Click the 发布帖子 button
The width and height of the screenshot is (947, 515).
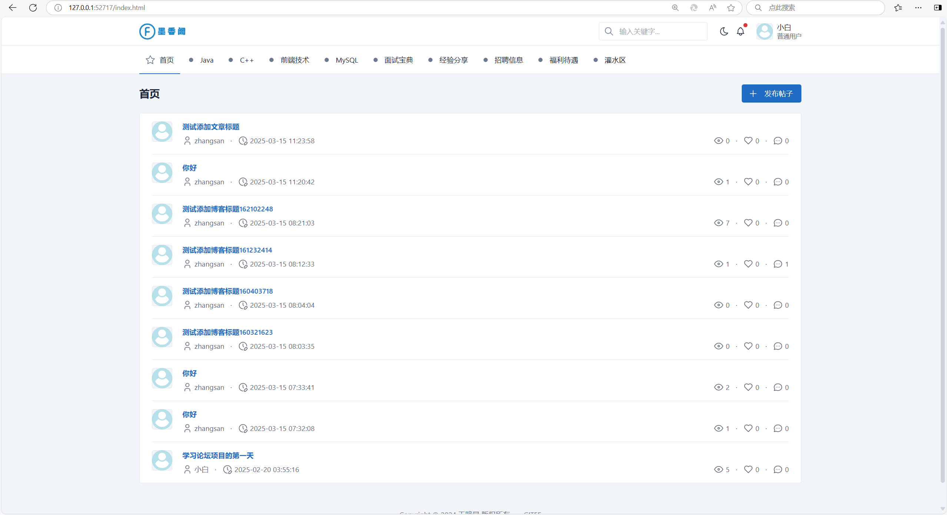[x=771, y=94]
